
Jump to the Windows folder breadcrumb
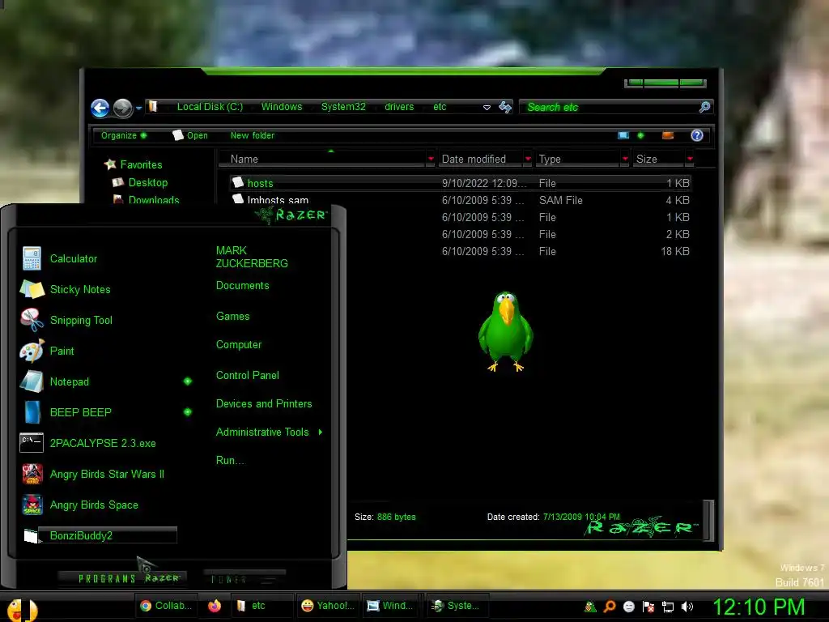point(282,107)
